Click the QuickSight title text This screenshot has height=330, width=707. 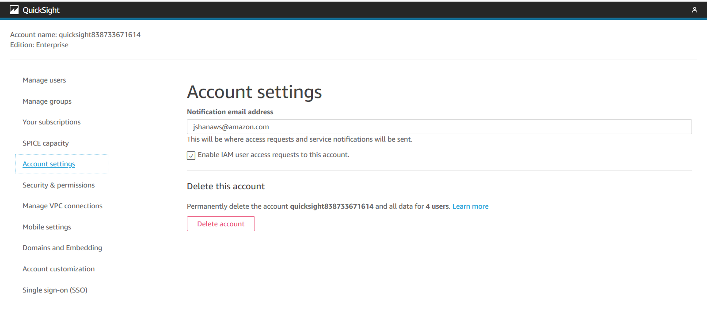(x=41, y=10)
